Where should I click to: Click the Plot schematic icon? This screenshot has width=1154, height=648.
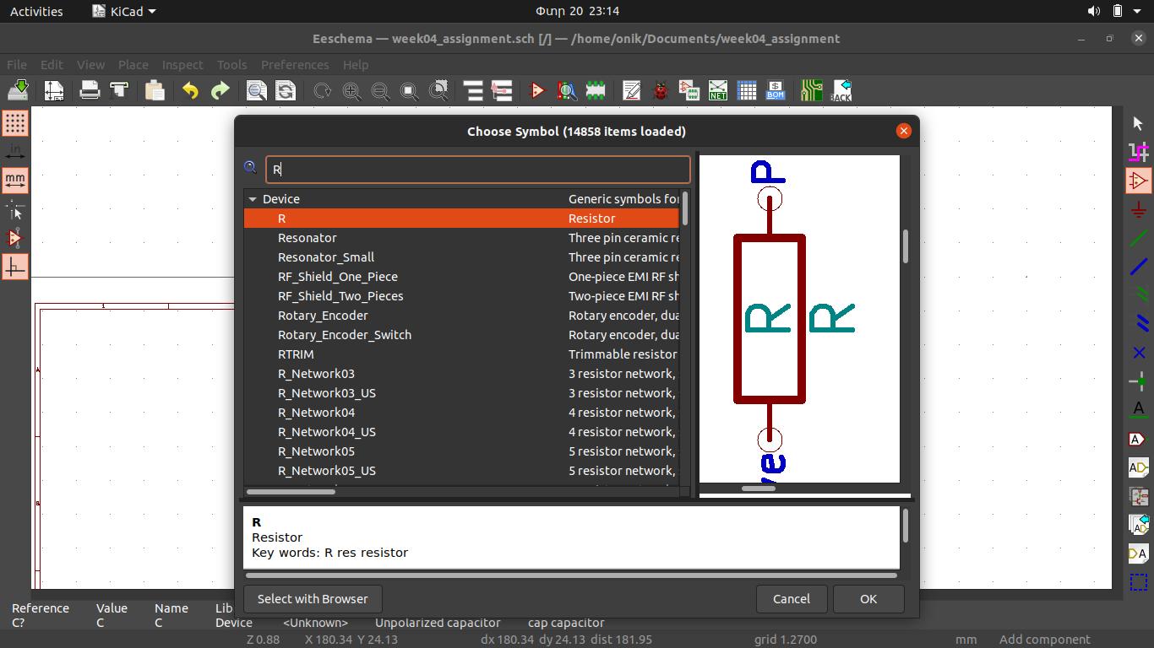118,90
